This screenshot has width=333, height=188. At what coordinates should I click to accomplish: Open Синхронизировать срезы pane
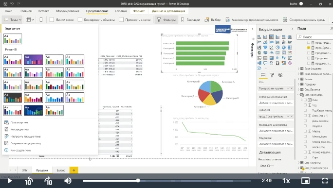click(304, 20)
